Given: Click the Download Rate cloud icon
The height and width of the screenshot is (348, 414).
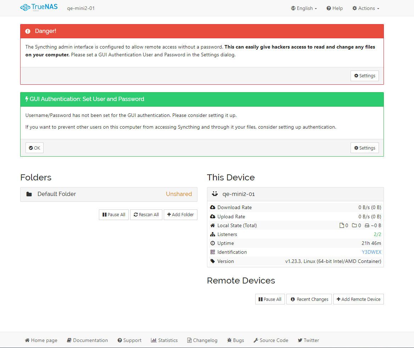Looking at the screenshot, I should 213,208.
